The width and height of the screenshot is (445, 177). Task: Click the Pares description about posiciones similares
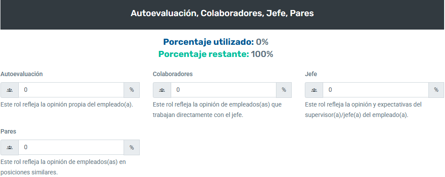point(63,167)
